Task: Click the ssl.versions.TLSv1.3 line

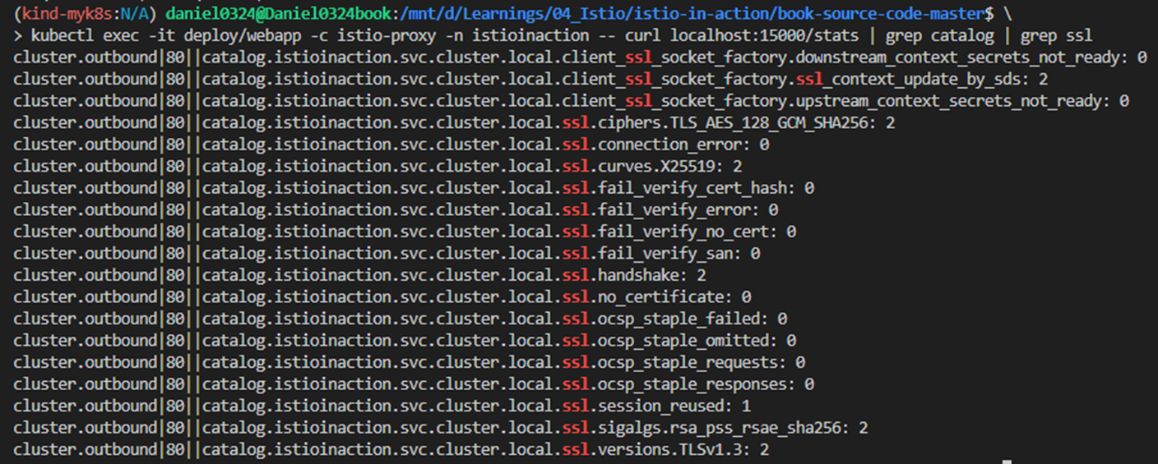Action: tap(391, 449)
